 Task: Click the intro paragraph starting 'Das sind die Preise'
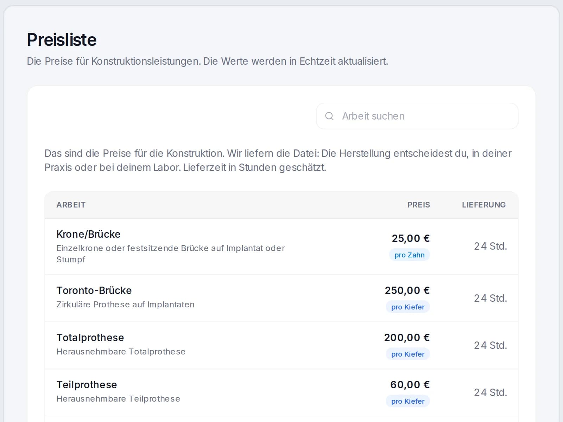coord(278,160)
